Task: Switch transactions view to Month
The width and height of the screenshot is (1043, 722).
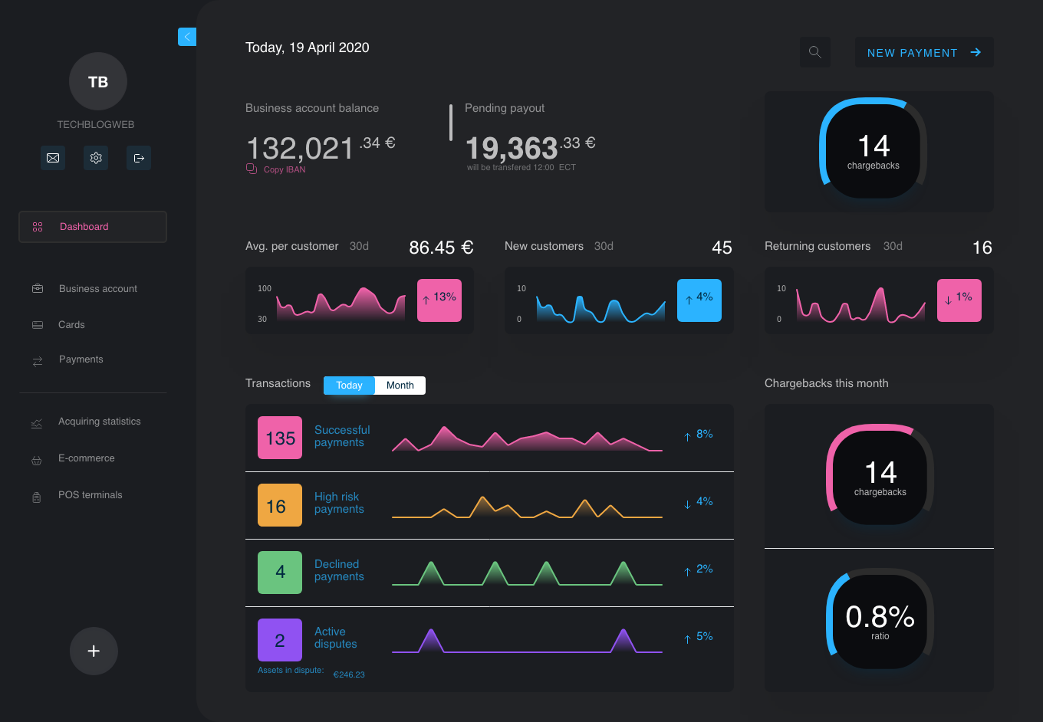Action: pyautogui.click(x=400, y=385)
